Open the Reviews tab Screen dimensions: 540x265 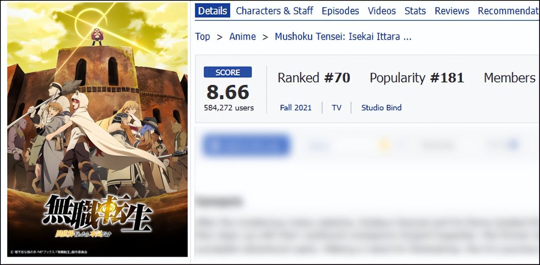click(x=452, y=11)
